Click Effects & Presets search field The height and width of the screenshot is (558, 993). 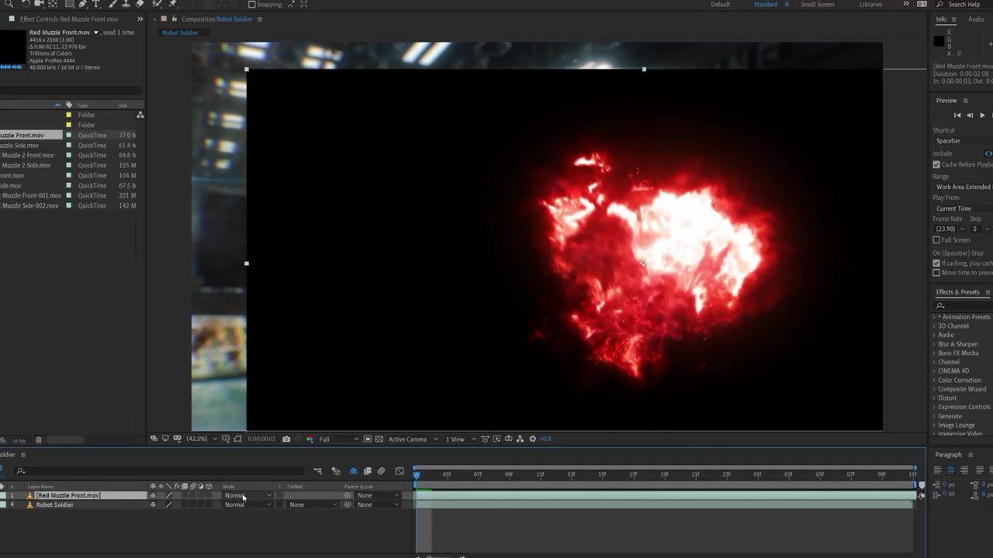point(962,305)
